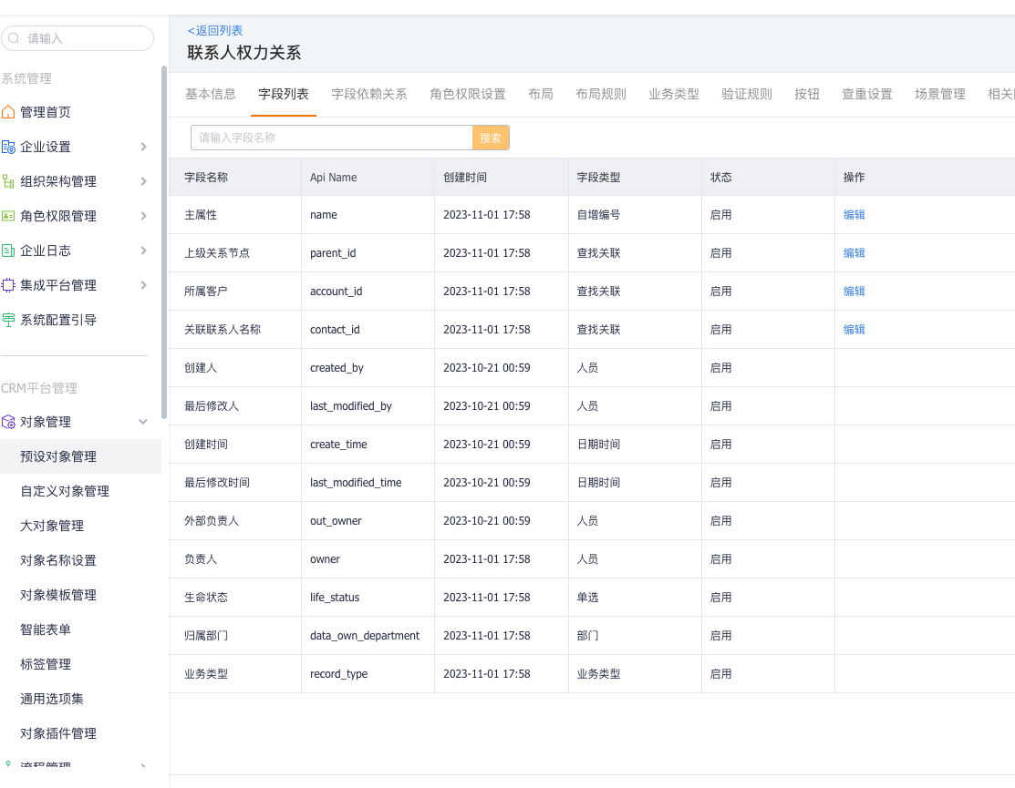1015x788 pixels.
Task: Edit the 关联联系人名称 field
Action: tap(854, 329)
